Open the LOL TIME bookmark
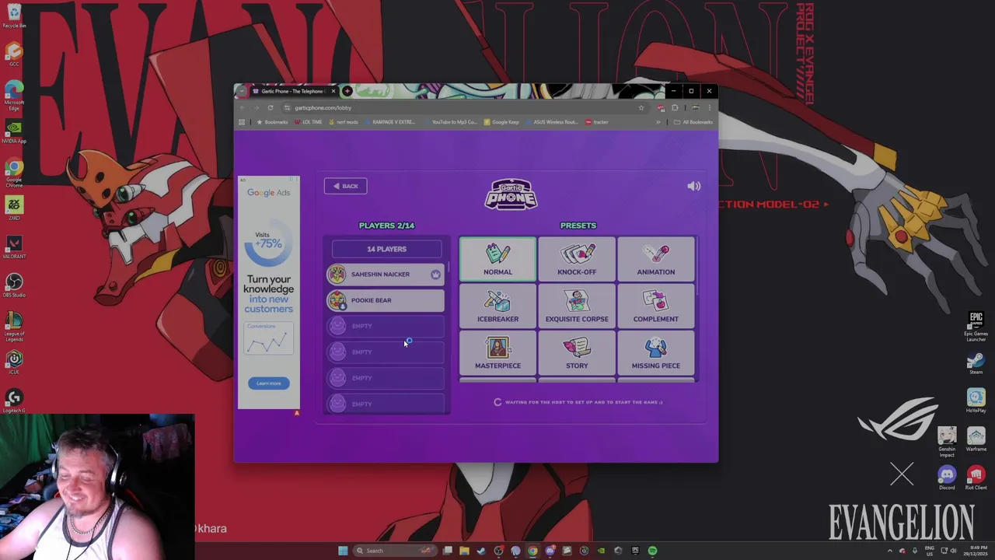This screenshot has width=995, height=560. coord(308,122)
